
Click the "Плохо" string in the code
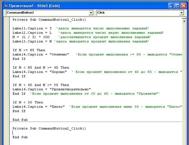(x=59, y=107)
